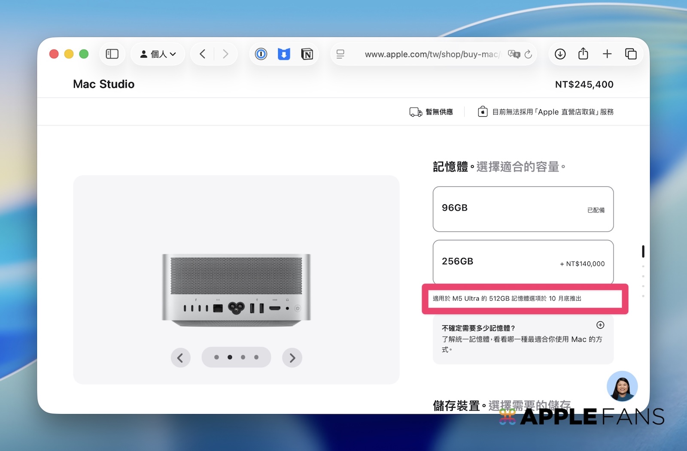The image size is (687, 451).
Task: Open the 個人 profile dropdown
Action: tap(158, 54)
